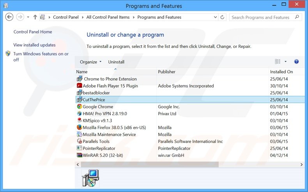Image resolution: width=308 pixels, height=192 pixels.
Task: Expand the address bar history dropdown
Action: coord(215,17)
